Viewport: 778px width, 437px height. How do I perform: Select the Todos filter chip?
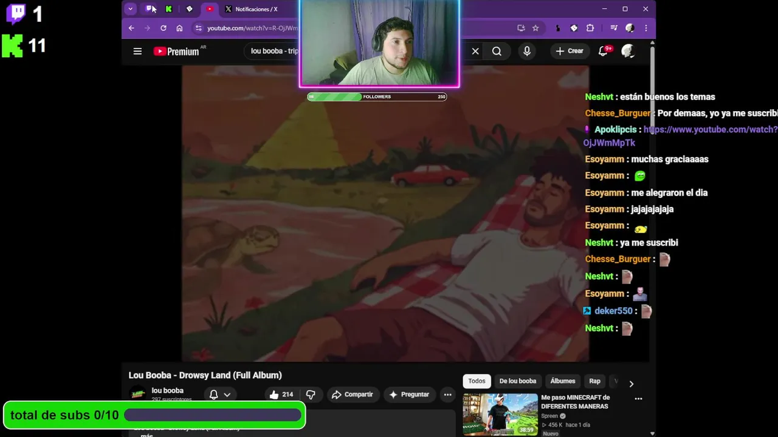tap(477, 381)
